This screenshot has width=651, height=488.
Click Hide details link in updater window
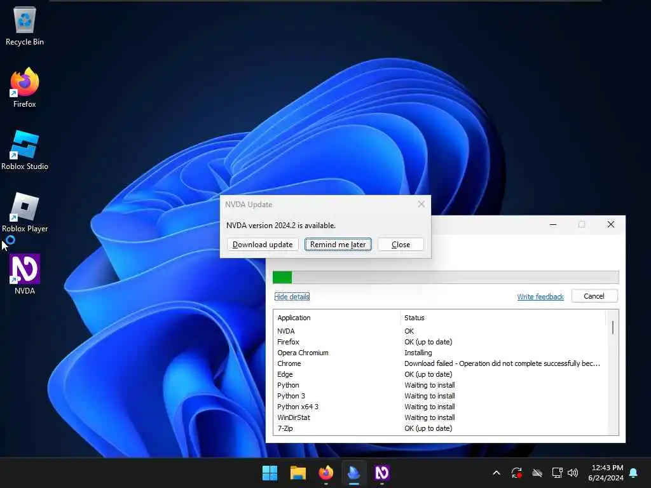pyautogui.click(x=292, y=297)
